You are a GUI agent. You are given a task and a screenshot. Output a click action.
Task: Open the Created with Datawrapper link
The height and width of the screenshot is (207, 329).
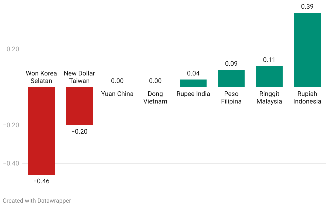[x=37, y=201]
